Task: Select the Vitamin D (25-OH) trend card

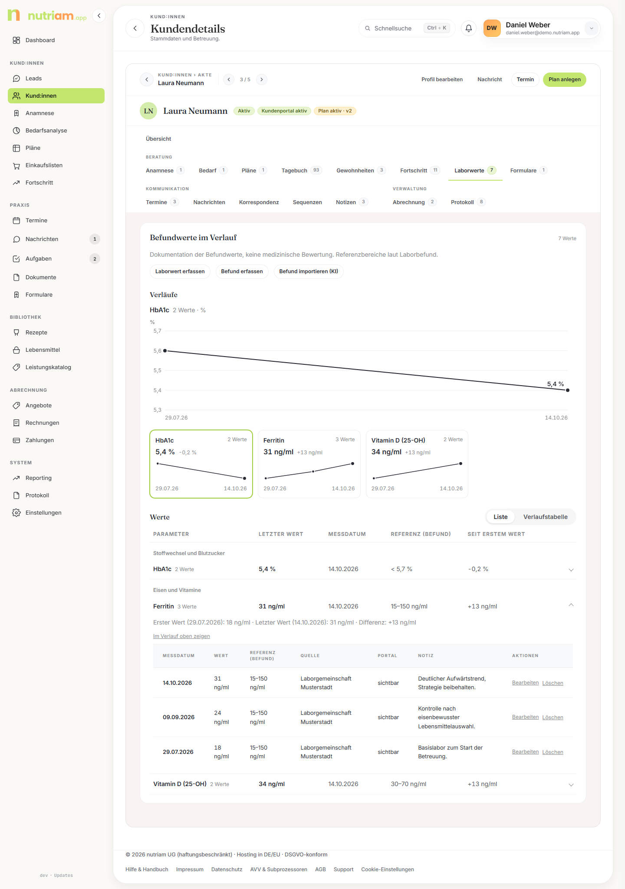Action: click(x=417, y=464)
